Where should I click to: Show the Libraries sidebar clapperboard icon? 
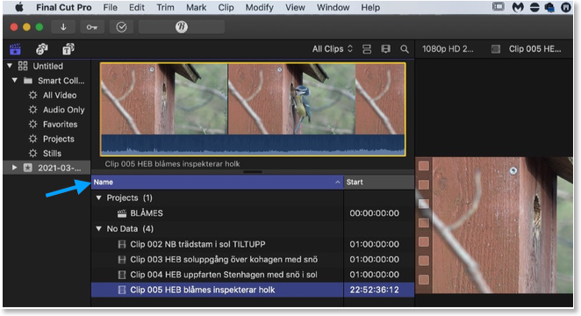click(x=15, y=49)
